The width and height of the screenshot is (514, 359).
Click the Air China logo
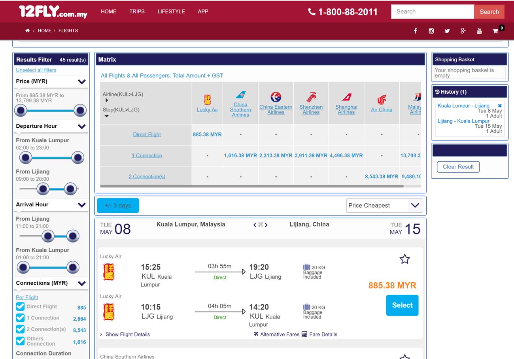pos(382,99)
